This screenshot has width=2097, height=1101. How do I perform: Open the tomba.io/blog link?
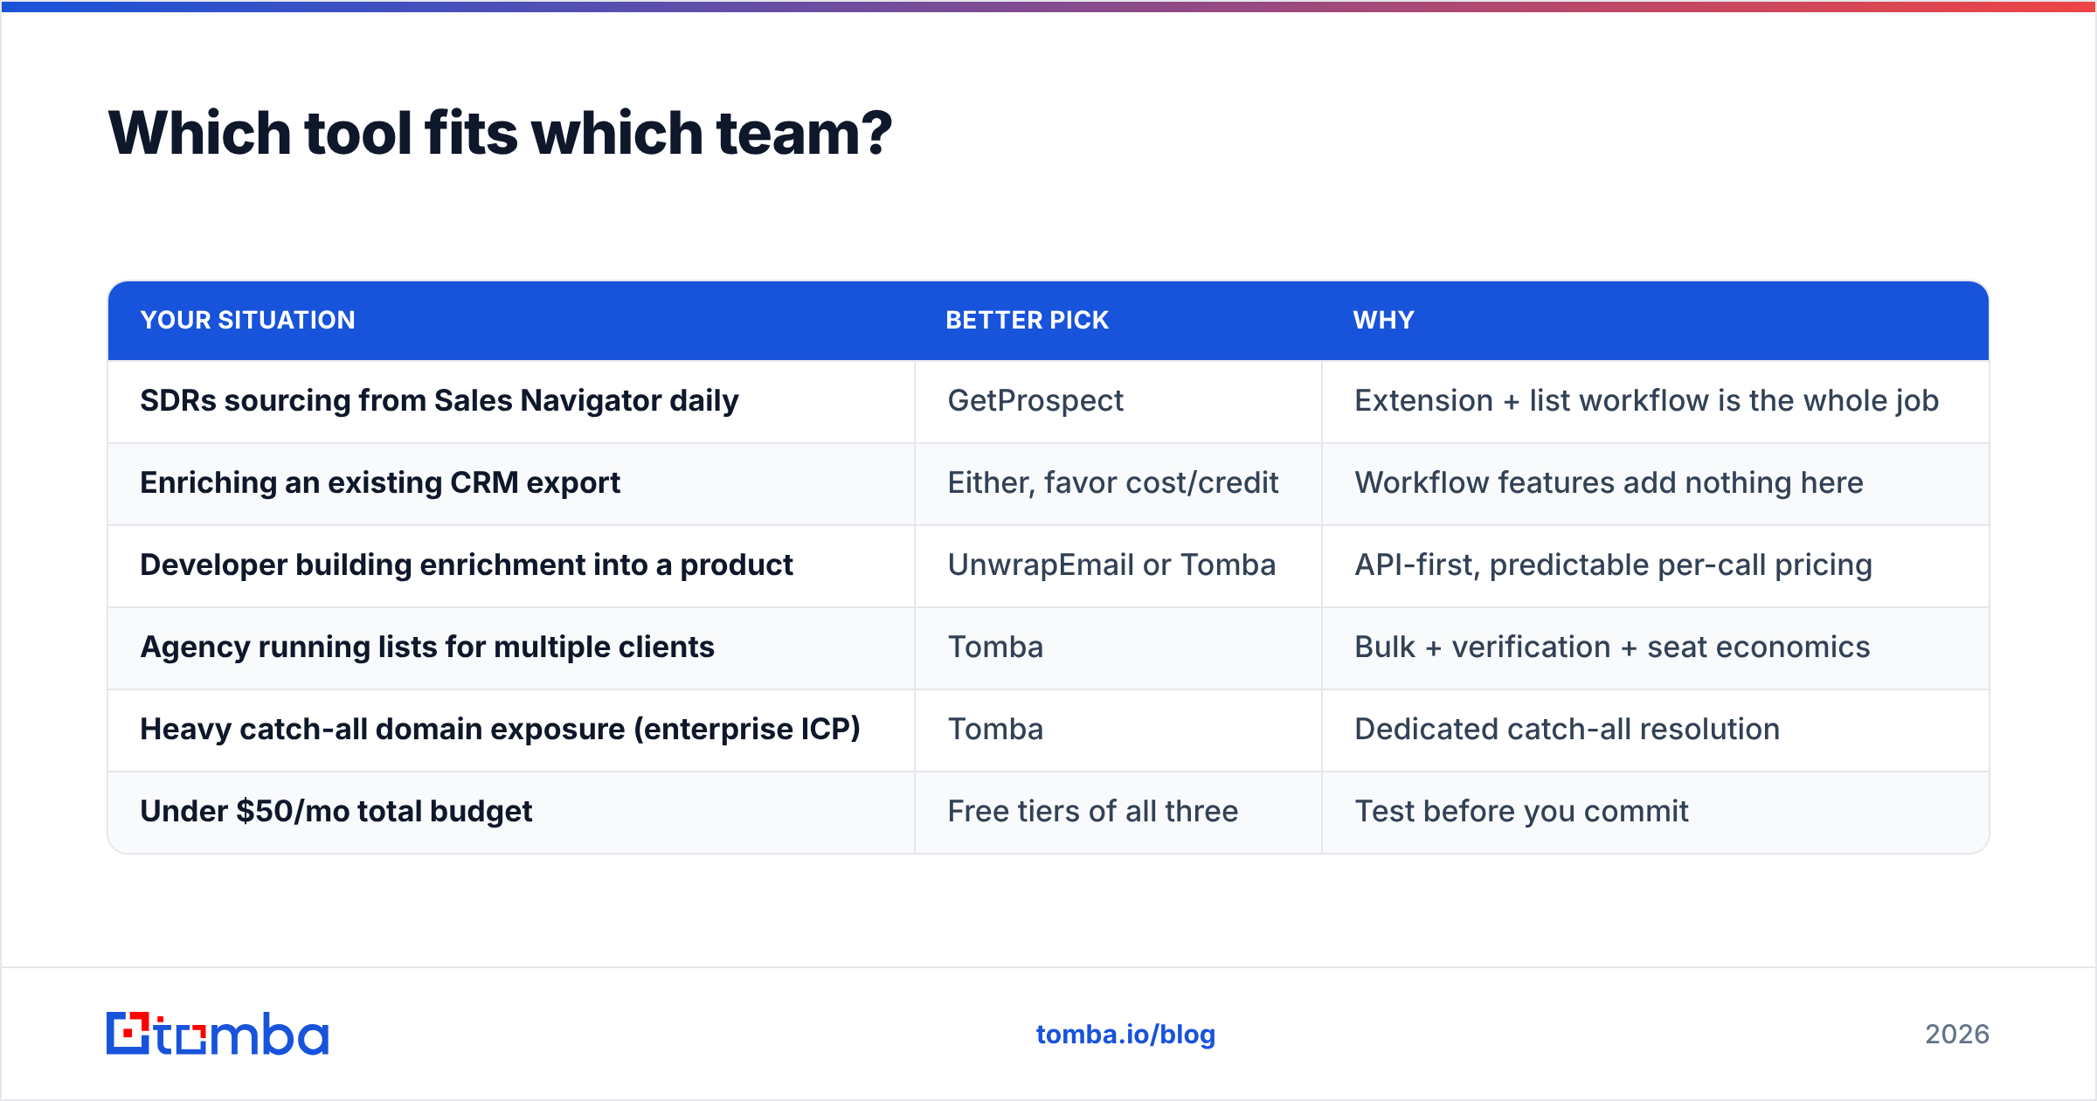click(x=1125, y=1035)
